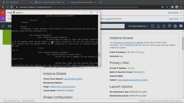Click the PuTTY icon in the terminal title bar
The width and height of the screenshot is (184, 103).
(x=14, y=13)
